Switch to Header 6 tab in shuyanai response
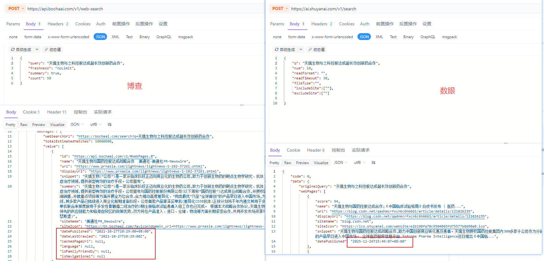 pyautogui.click(x=316, y=150)
